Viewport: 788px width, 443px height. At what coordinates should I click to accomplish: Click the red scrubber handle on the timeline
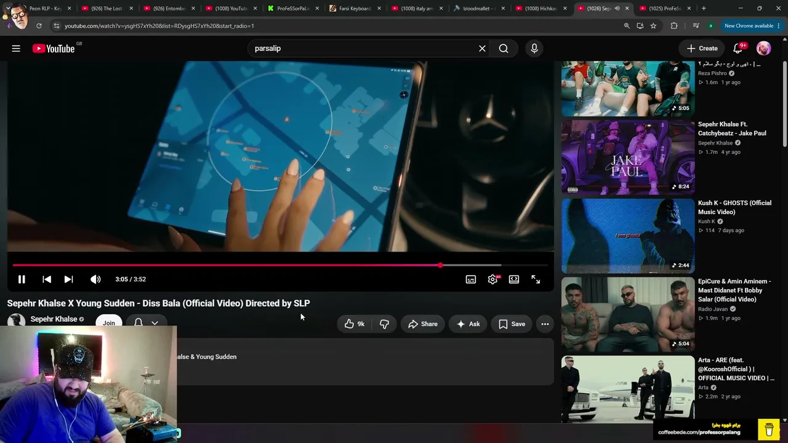pos(441,265)
